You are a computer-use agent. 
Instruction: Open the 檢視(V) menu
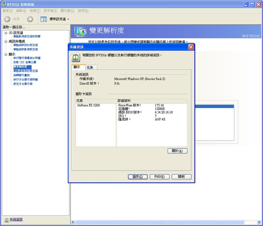click(35, 11)
